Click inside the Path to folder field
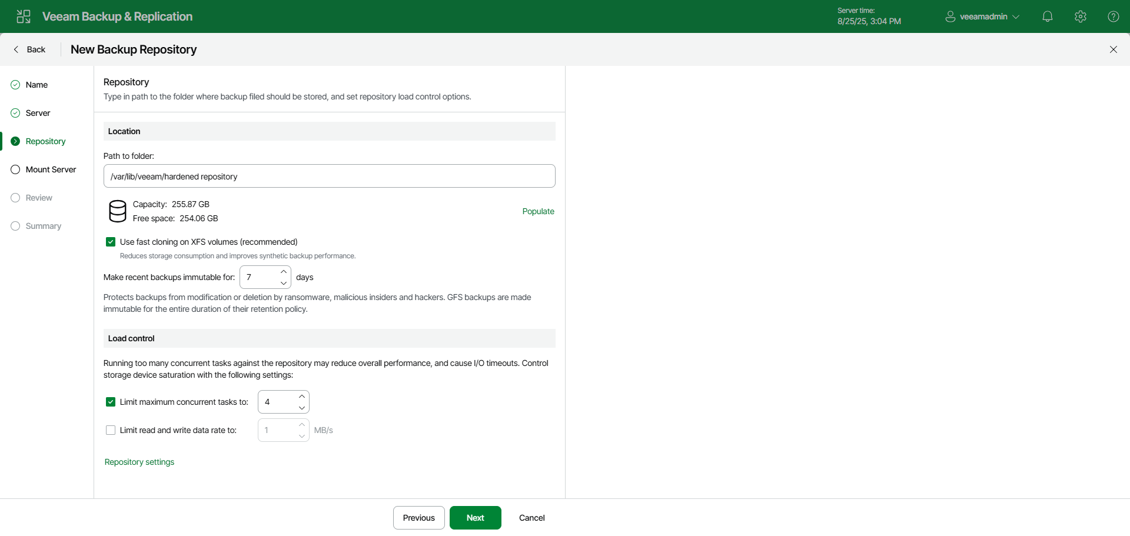 pos(330,176)
